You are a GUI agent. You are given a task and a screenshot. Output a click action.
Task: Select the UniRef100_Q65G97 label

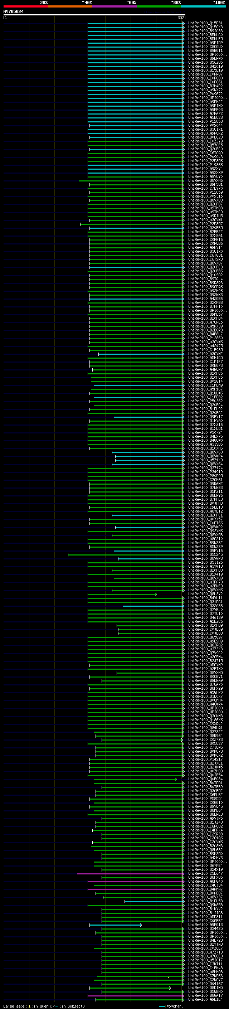[x=205, y=637]
